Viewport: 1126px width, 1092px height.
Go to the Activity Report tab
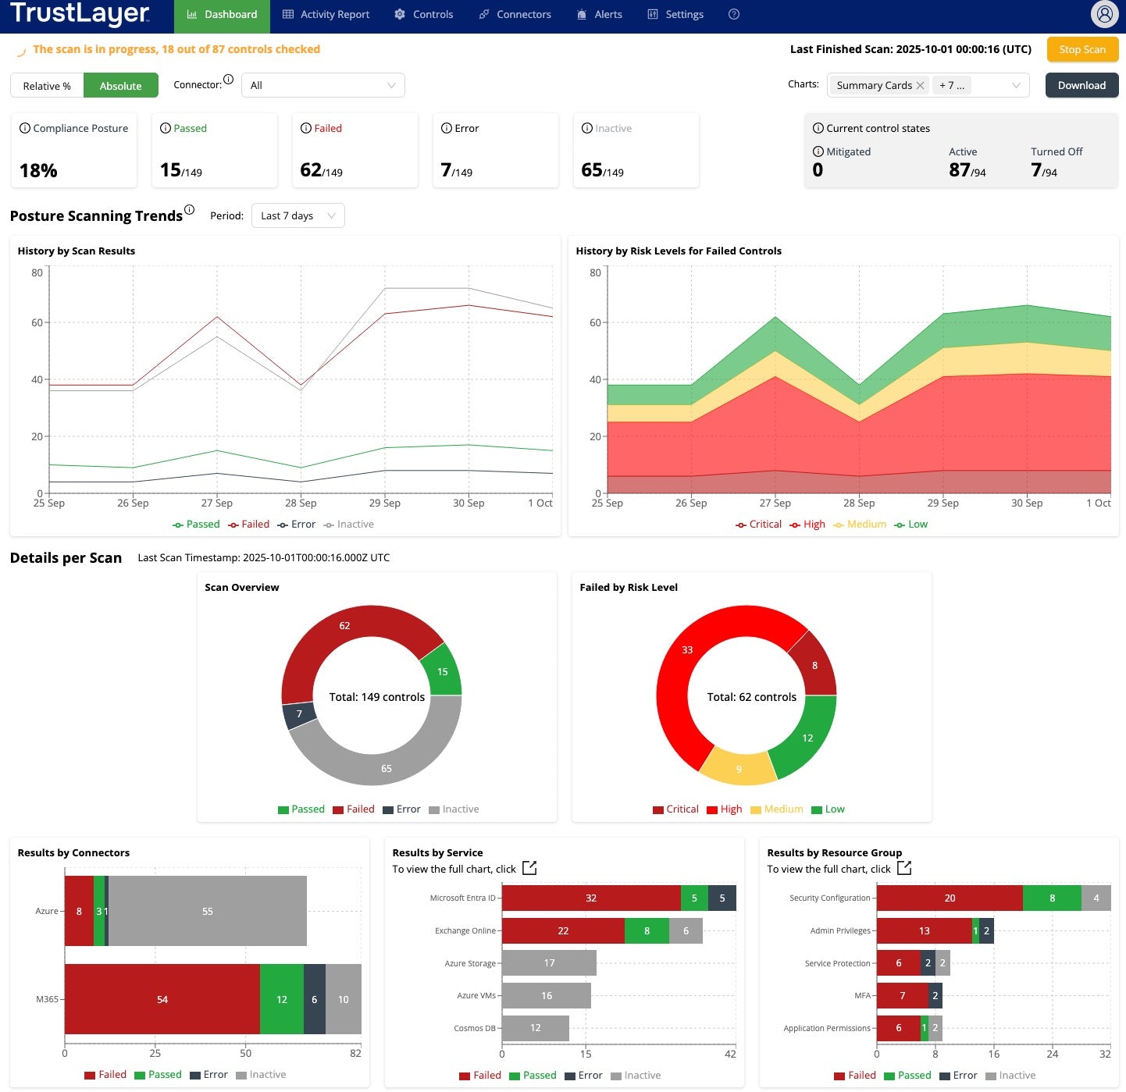326,15
